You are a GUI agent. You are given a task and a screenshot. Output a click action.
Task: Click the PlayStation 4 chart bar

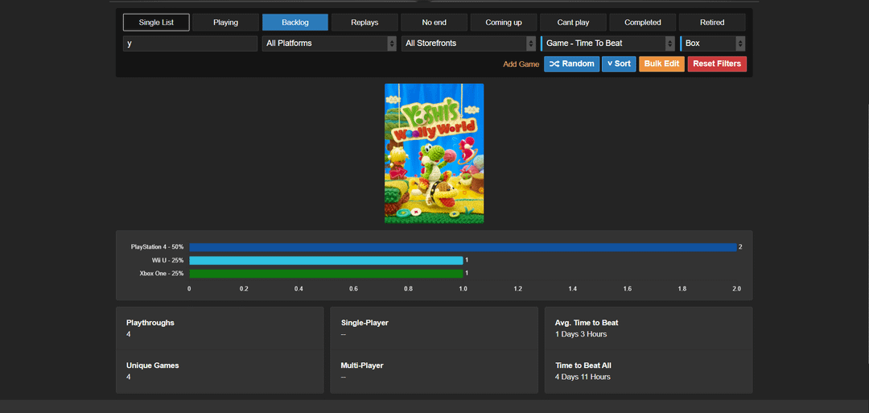click(463, 247)
